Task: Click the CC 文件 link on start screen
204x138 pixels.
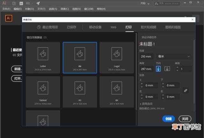Action: click(17, 55)
